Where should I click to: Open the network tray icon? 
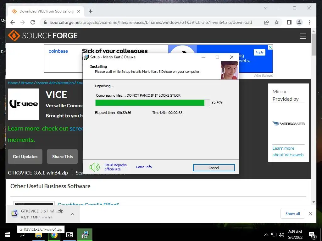point(274,235)
